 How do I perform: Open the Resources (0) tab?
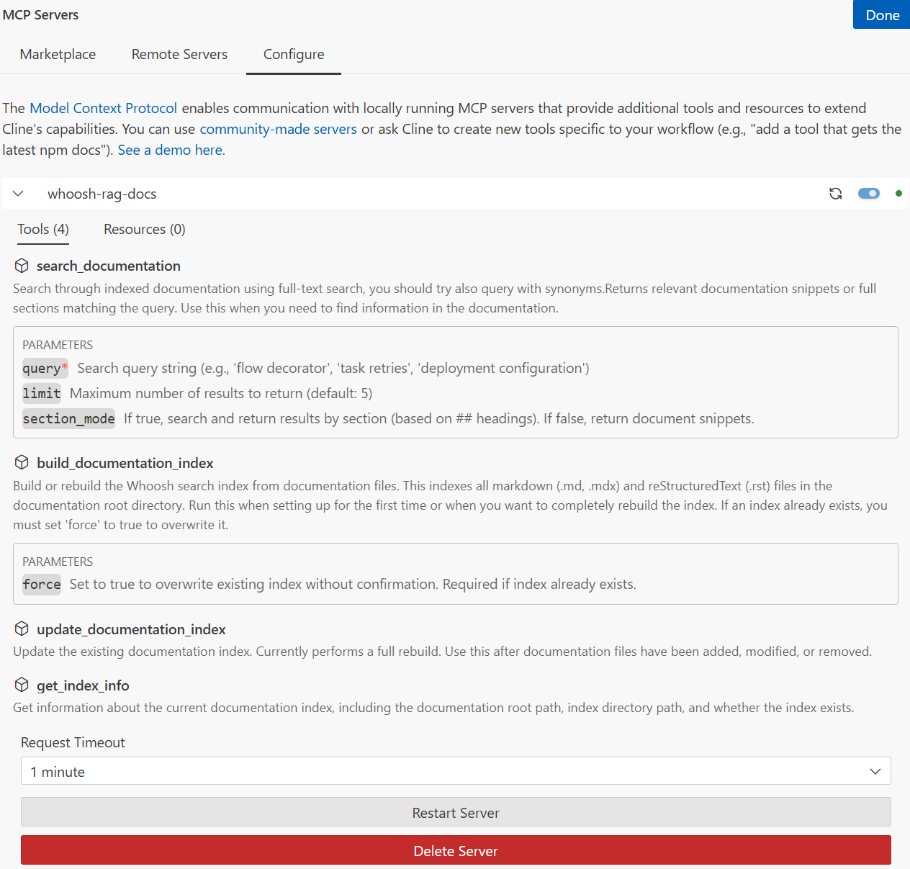pyautogui.click(x=145, y=229)
